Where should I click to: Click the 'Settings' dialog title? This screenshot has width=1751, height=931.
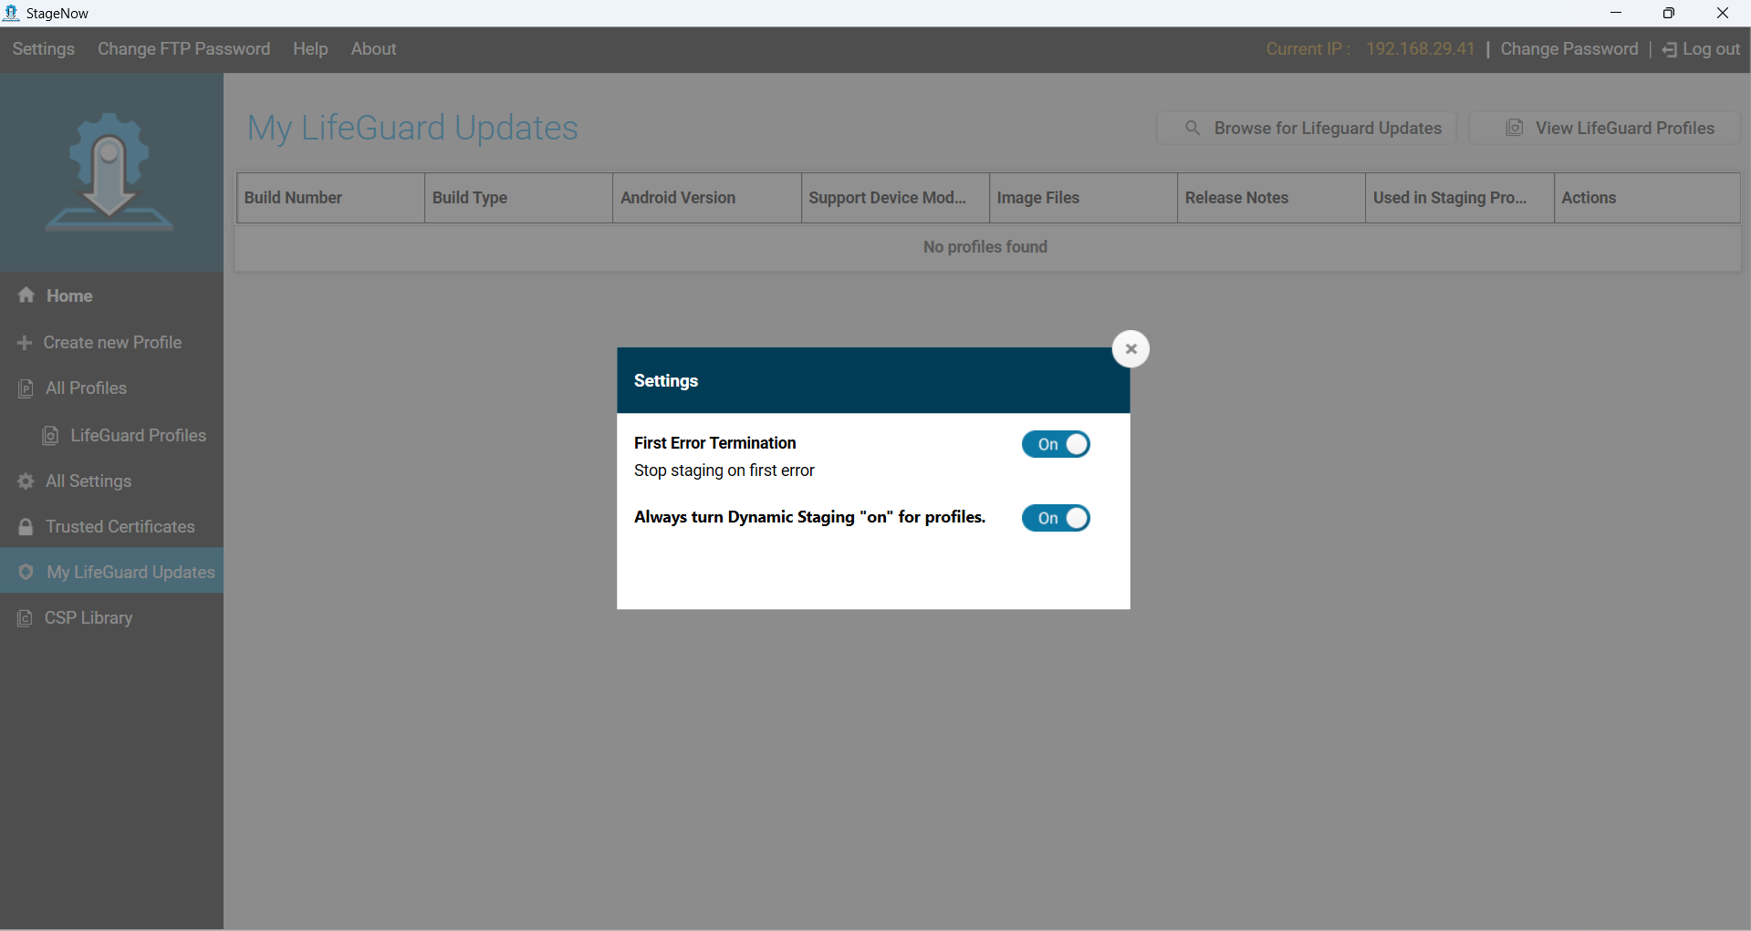tap(666, 381)
